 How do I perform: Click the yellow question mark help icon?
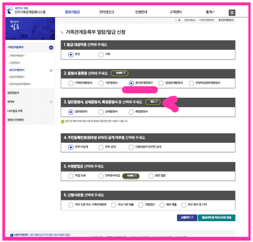click(63, 121)
